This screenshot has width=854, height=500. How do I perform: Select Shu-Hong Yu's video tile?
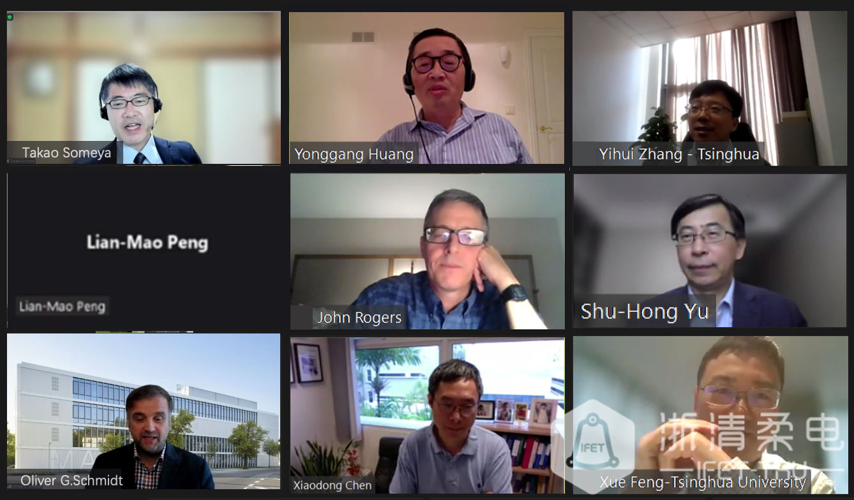(x=710, y=251)
